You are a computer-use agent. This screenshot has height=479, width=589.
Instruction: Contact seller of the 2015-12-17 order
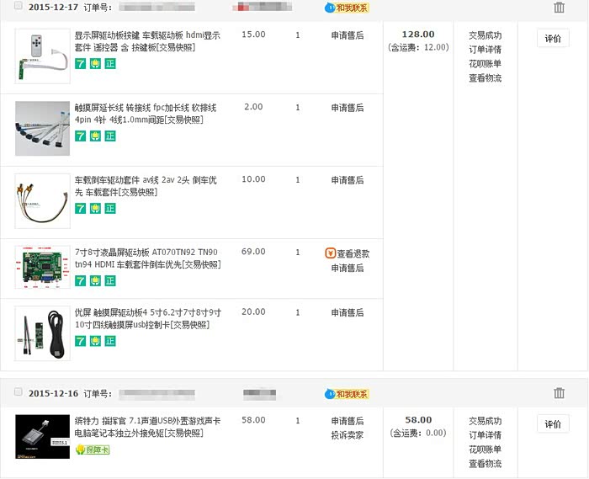coord(347,8)
